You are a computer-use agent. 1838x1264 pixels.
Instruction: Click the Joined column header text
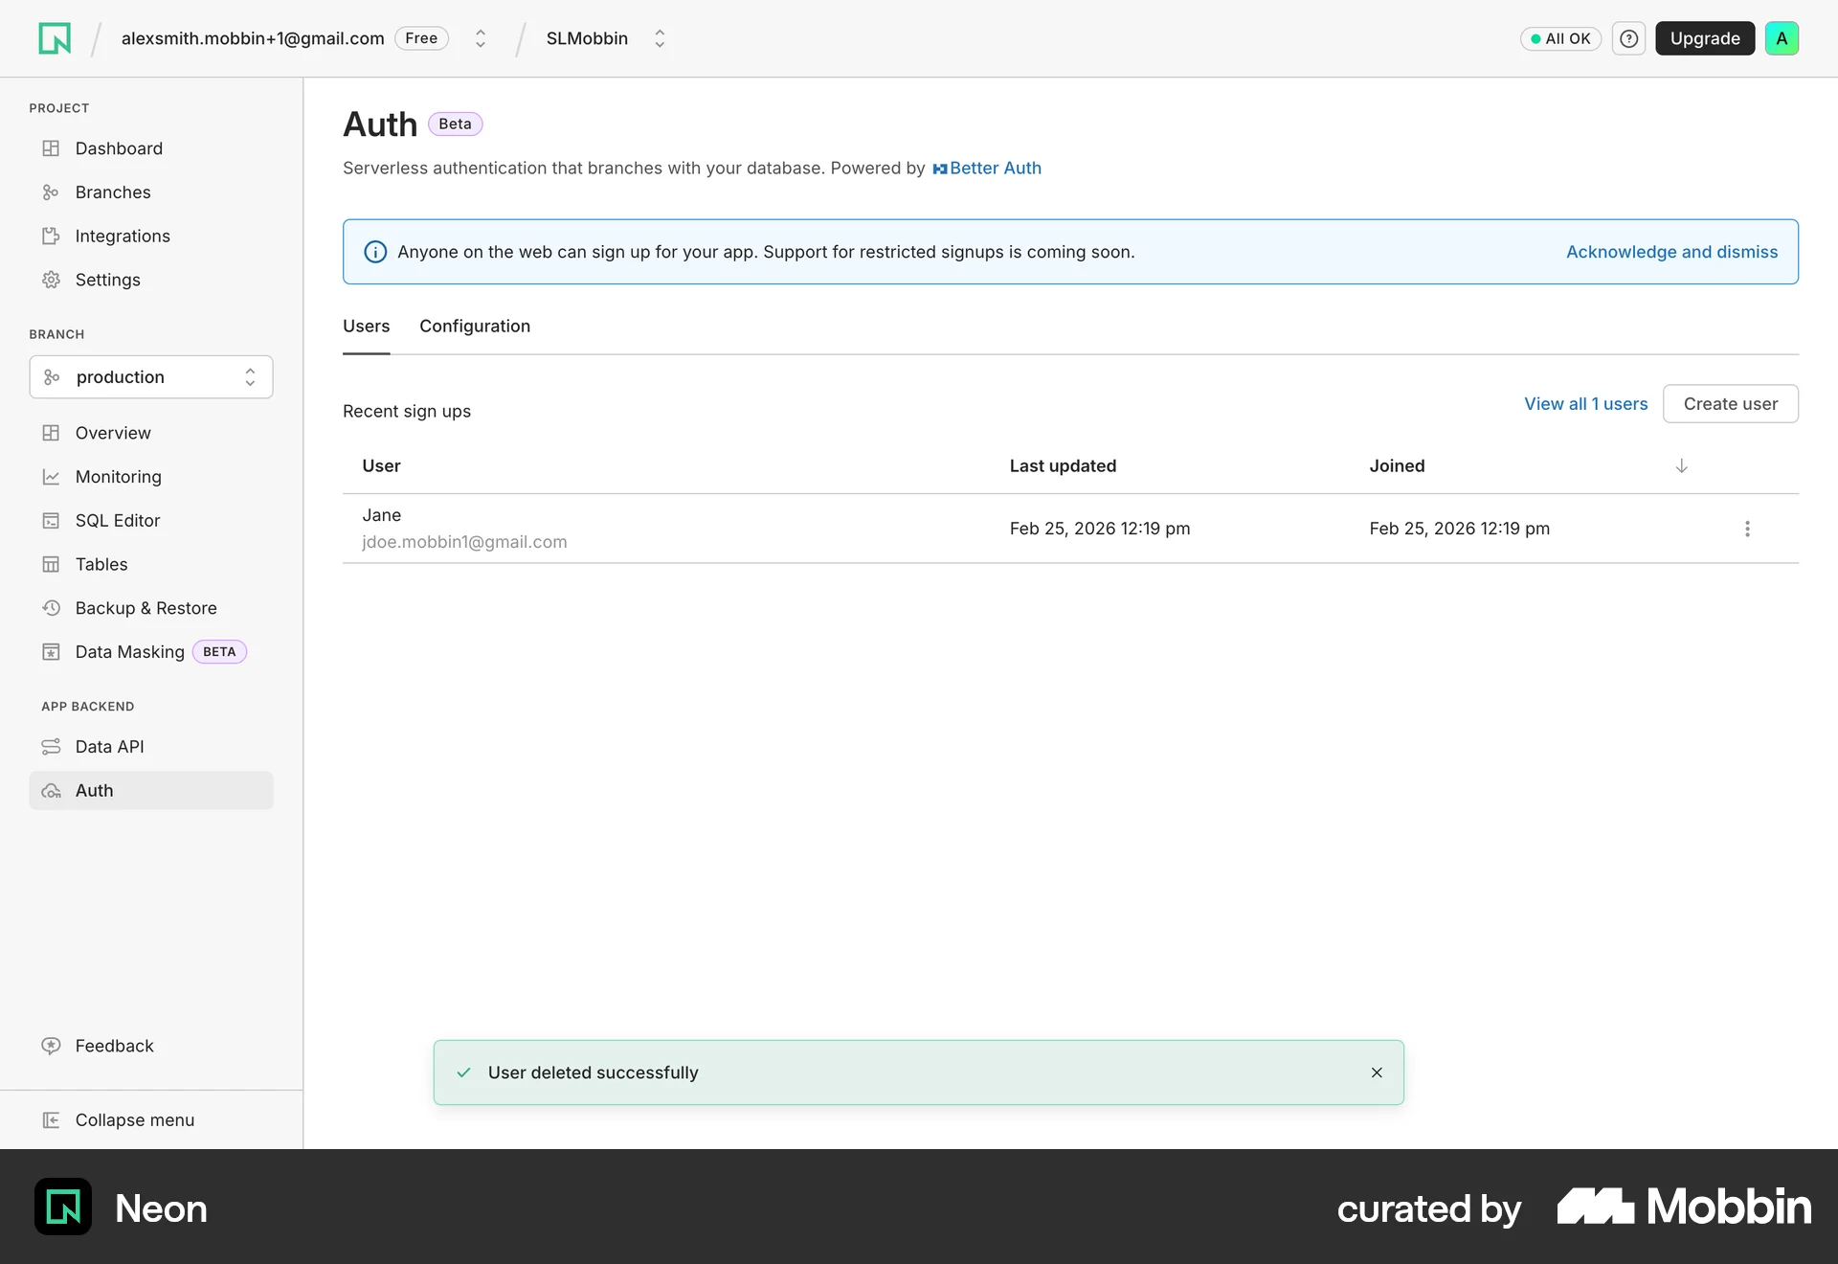click(x=1397, y=466)
